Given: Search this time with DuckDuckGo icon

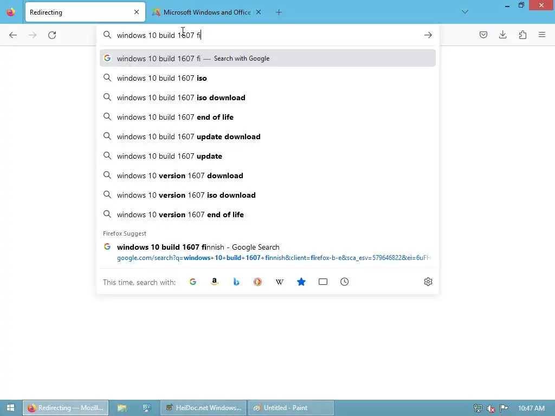Looking at the screenshot, I should [x=257, y=282].
